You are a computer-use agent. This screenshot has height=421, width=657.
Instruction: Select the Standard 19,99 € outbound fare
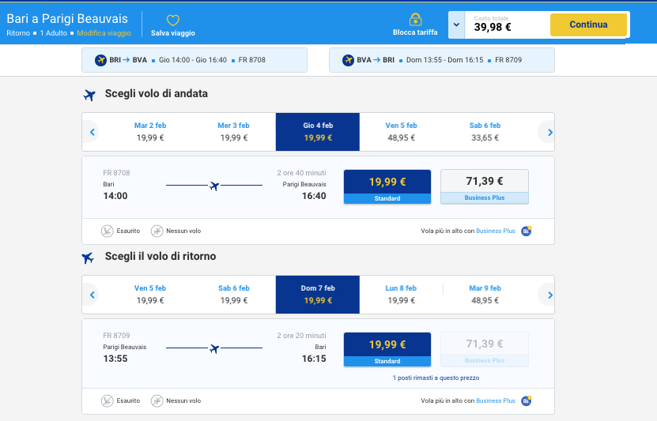tap(387, 186)
